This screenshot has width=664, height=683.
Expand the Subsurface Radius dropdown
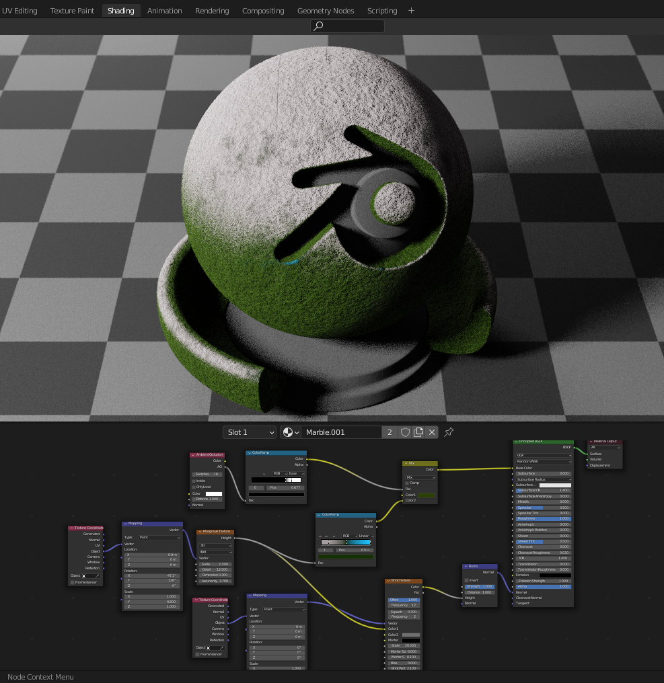pyautogui.click(x=544, y=479)
